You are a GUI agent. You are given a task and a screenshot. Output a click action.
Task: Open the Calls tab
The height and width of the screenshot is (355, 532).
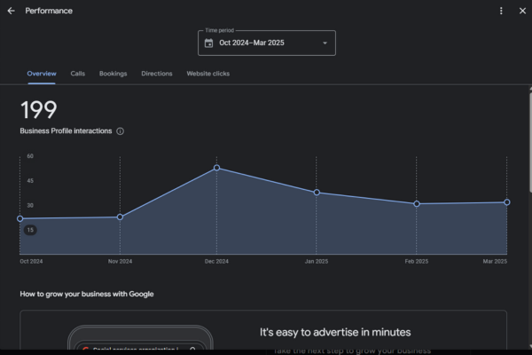click(78, 74)
